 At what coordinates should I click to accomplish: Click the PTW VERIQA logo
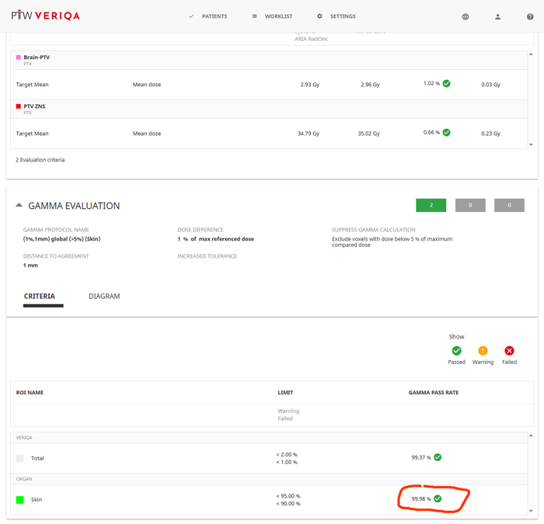click(45, 16)
